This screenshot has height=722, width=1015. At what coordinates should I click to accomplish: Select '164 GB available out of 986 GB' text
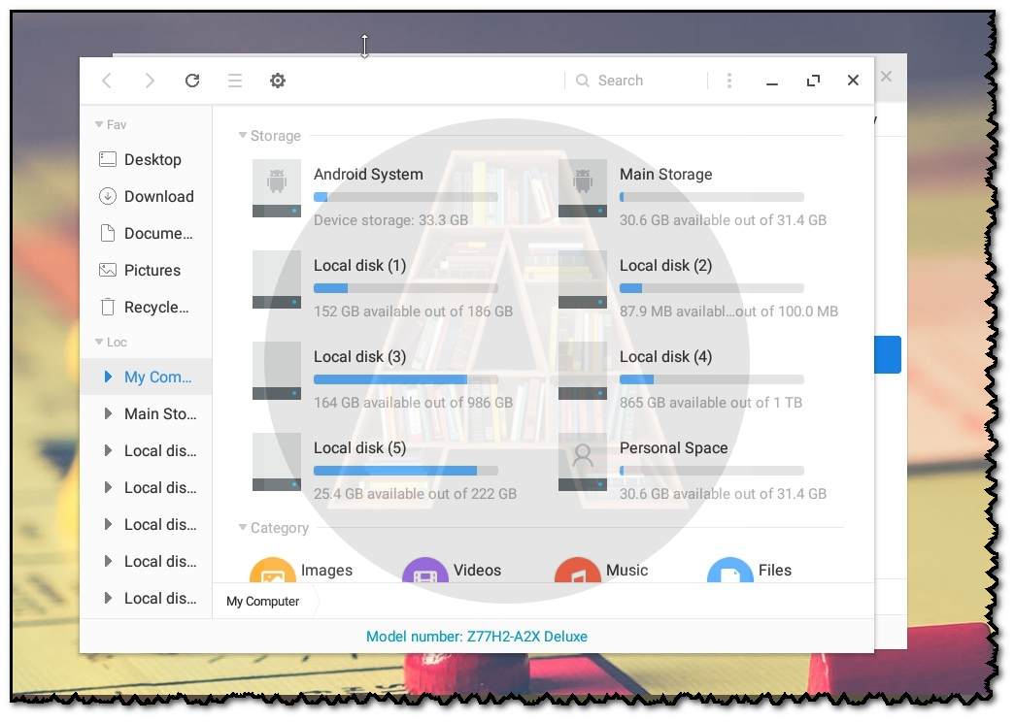pyautogui.click(x=413, y=403)
